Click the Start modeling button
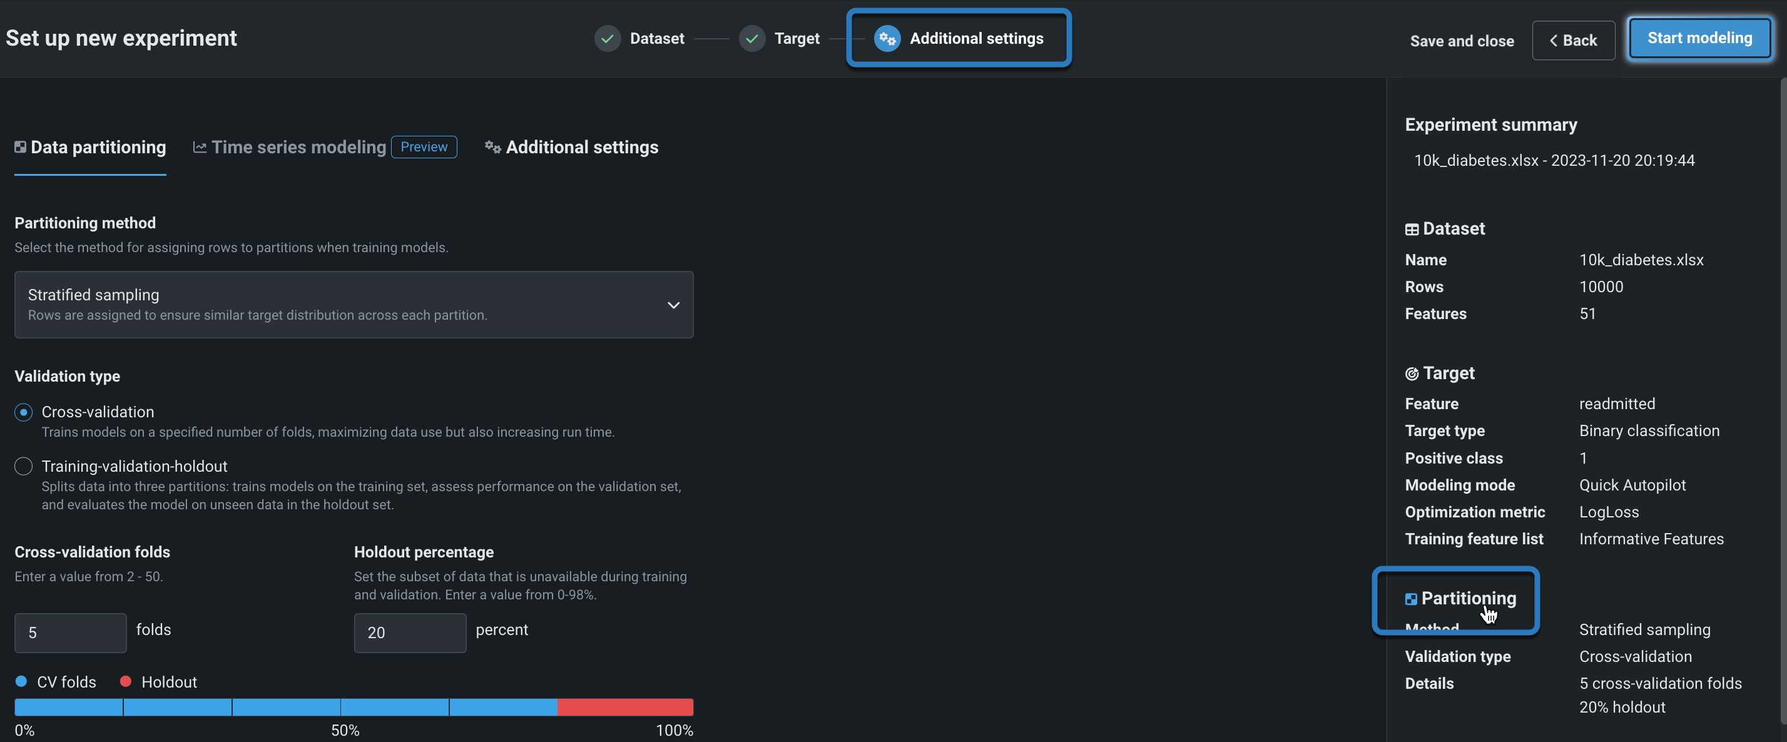 point(1699,39)
